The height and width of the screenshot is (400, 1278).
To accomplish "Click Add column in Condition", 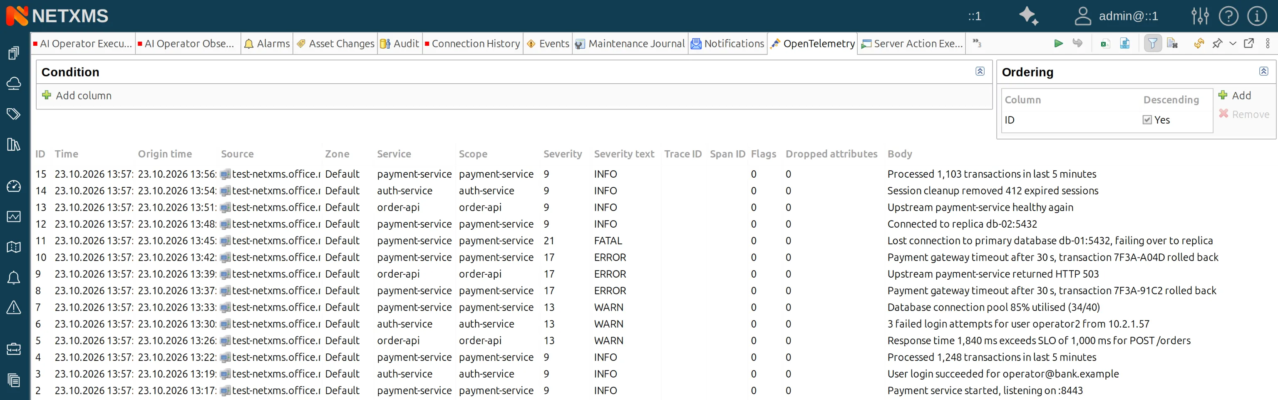I will click(77, 95).
